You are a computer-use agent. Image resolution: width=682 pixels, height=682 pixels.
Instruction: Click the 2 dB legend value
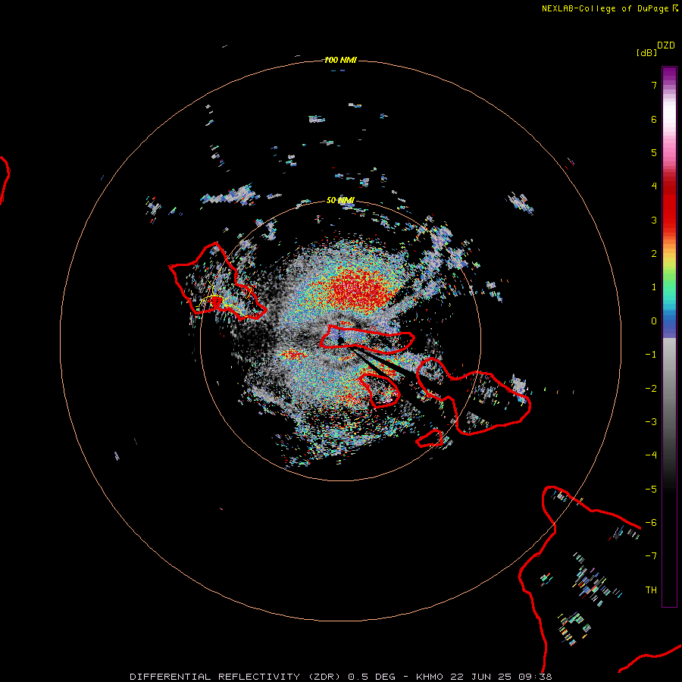coord(654,254)
